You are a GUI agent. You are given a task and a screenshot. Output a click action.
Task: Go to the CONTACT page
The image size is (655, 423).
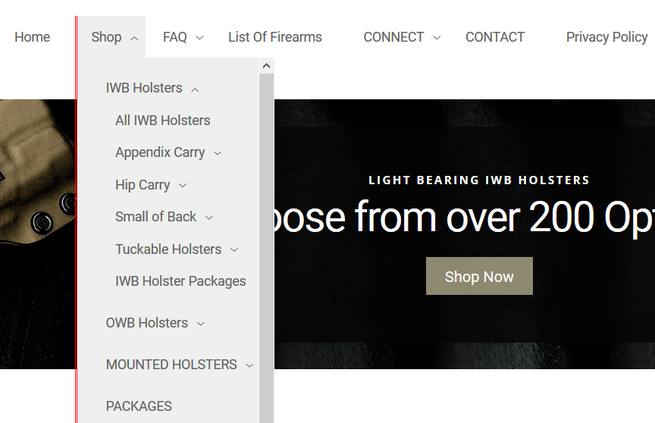click(x=494, y=37)
